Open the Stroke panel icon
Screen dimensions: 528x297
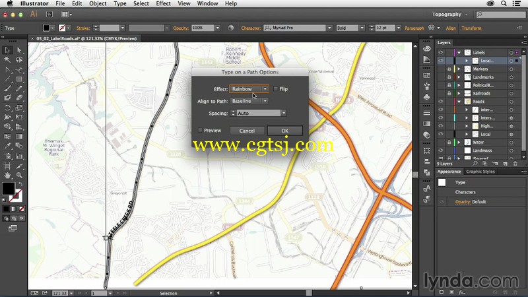pyautogui.click(x=426, y=113)
